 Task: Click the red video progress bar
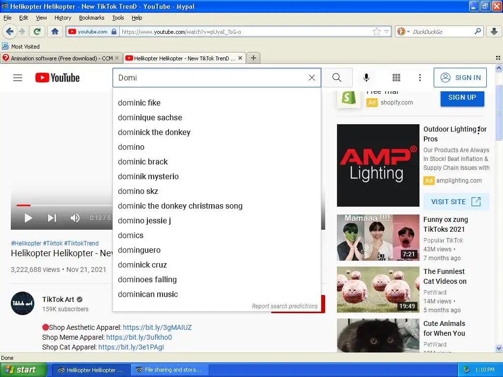tap(24, 205)
